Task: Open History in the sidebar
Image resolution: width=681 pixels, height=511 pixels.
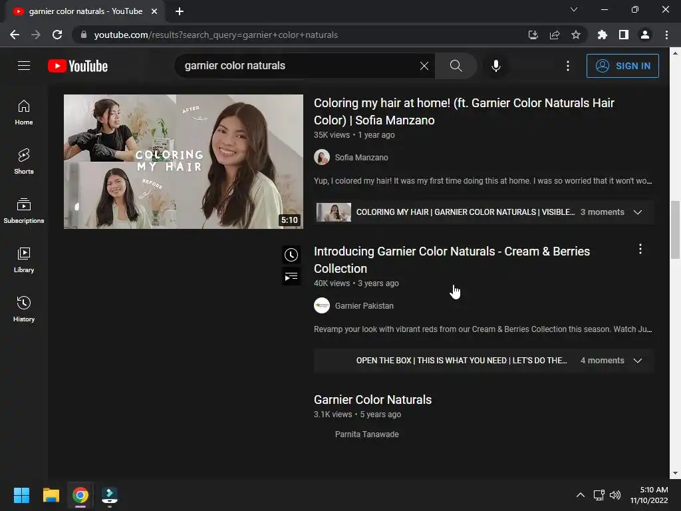Action: [24, 309]
